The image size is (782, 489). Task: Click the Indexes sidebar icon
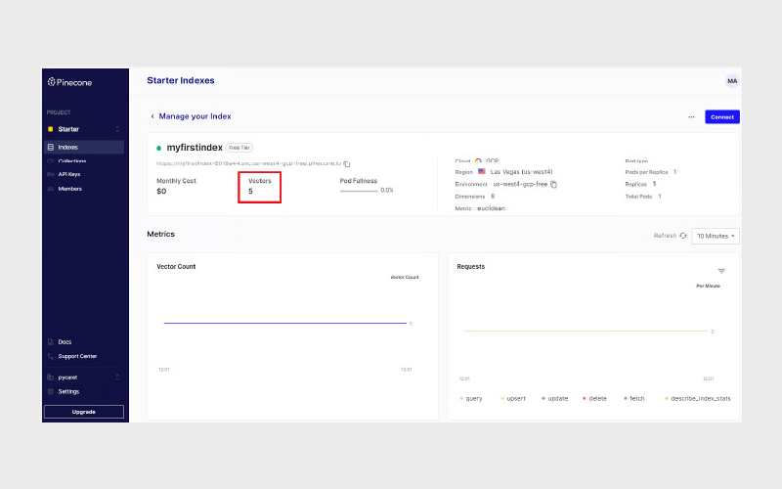(51, 148)
